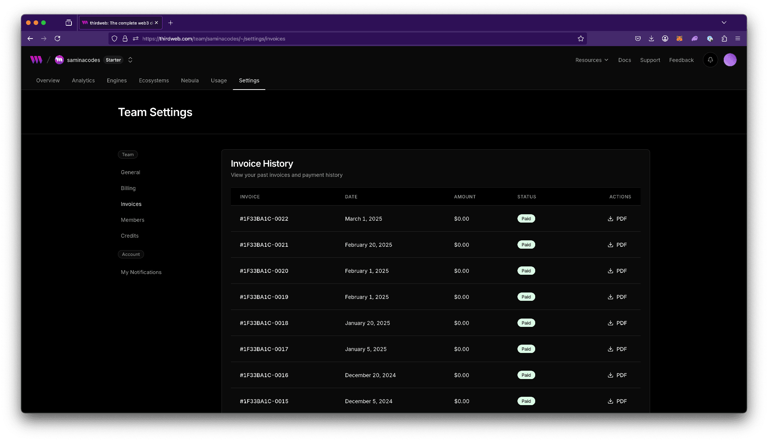Screen dimensions: 768x441
Task: Click the thirdweb logo icon
Action: (x=36, y=60)
